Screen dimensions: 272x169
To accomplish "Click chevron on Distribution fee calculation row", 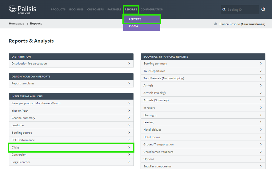I will click(x=129, y=63).
